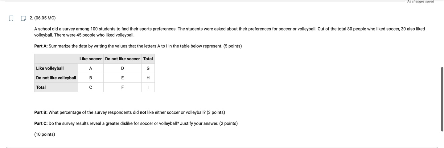Click the "Do not like soccer" column header
Viewport: 444px width, 148px height.
tap(122, 59)
